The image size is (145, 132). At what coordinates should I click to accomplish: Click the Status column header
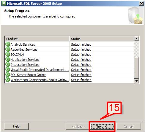[x=102, y=39]
